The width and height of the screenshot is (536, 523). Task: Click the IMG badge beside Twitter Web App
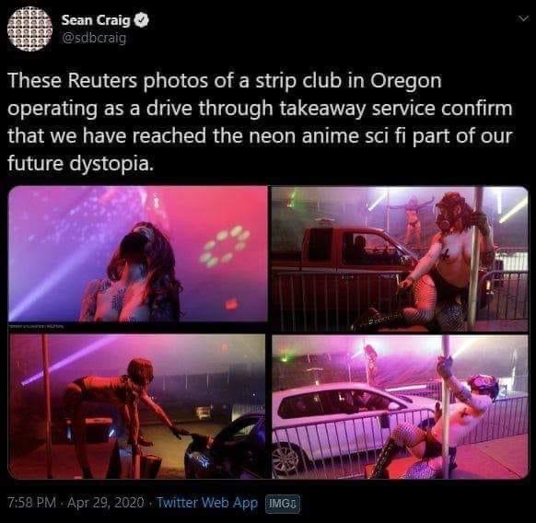pos(283,503)
